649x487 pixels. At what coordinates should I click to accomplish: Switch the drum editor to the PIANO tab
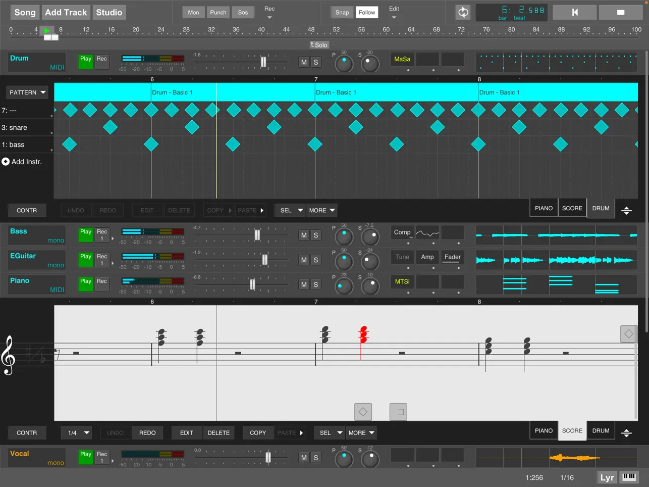[x=544, y=208]
